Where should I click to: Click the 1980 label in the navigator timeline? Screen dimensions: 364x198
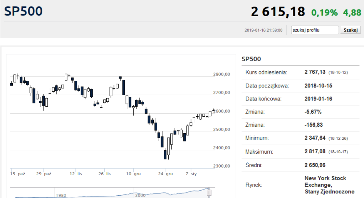coord(61,195)
